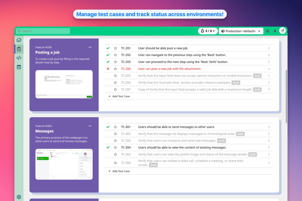Image resolution: width=302 pixels, height=201 pixels.
Task: Star test case TC-304
Action: (115, 148)
